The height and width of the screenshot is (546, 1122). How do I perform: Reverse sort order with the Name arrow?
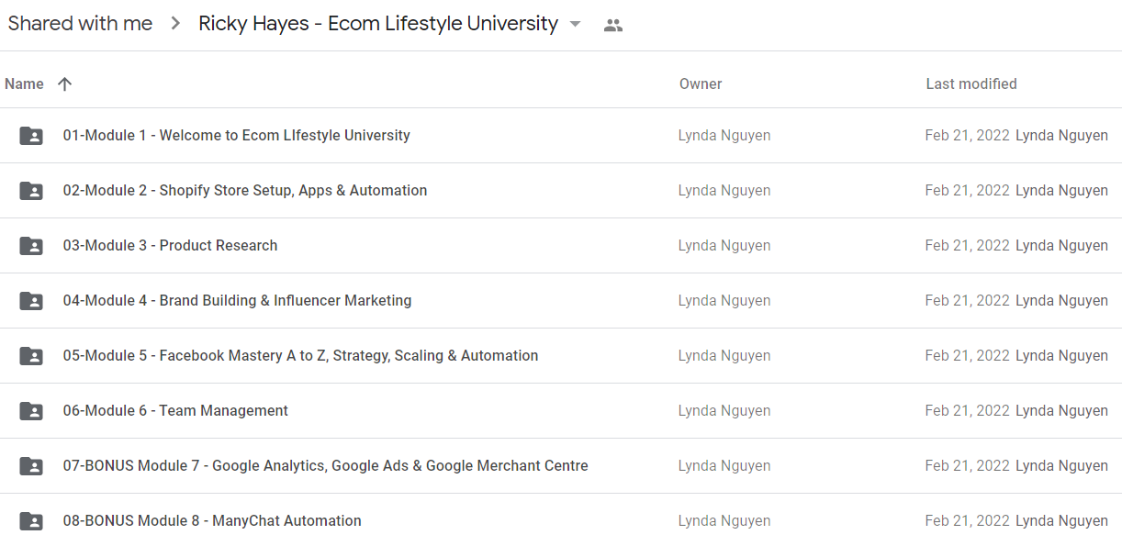click(x=64, y=84)
